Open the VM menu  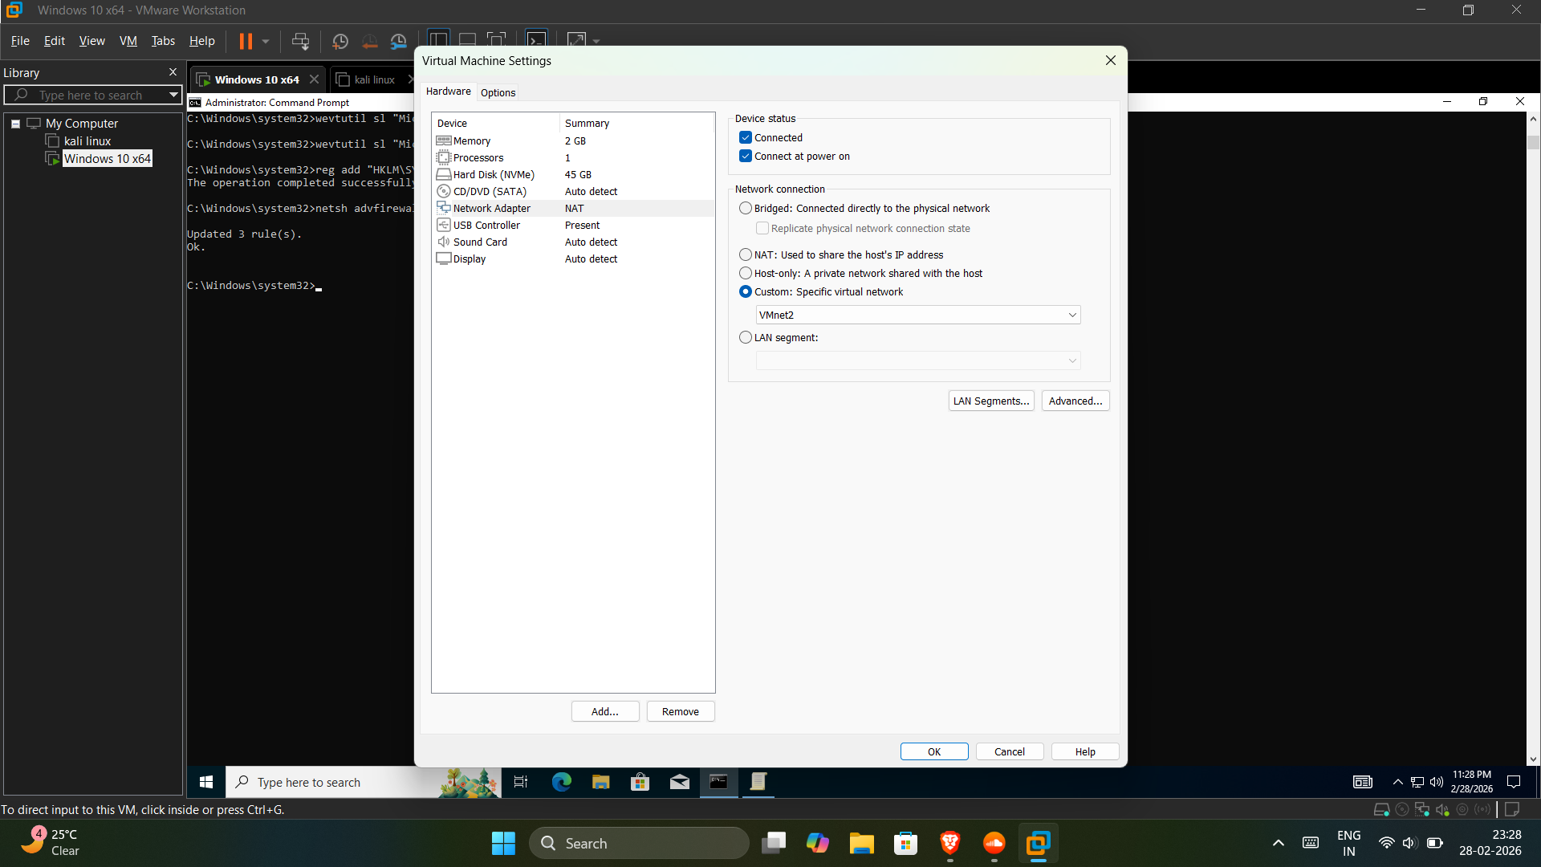[128, 41]
